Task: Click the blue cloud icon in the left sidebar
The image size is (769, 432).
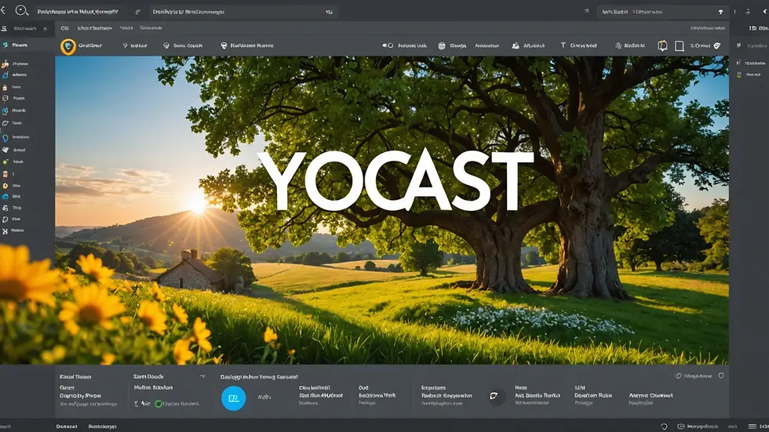Action: [5, 197]
